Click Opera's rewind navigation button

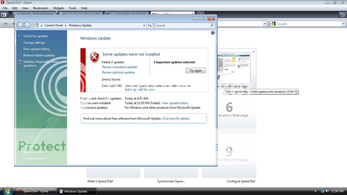click(5, 24)
